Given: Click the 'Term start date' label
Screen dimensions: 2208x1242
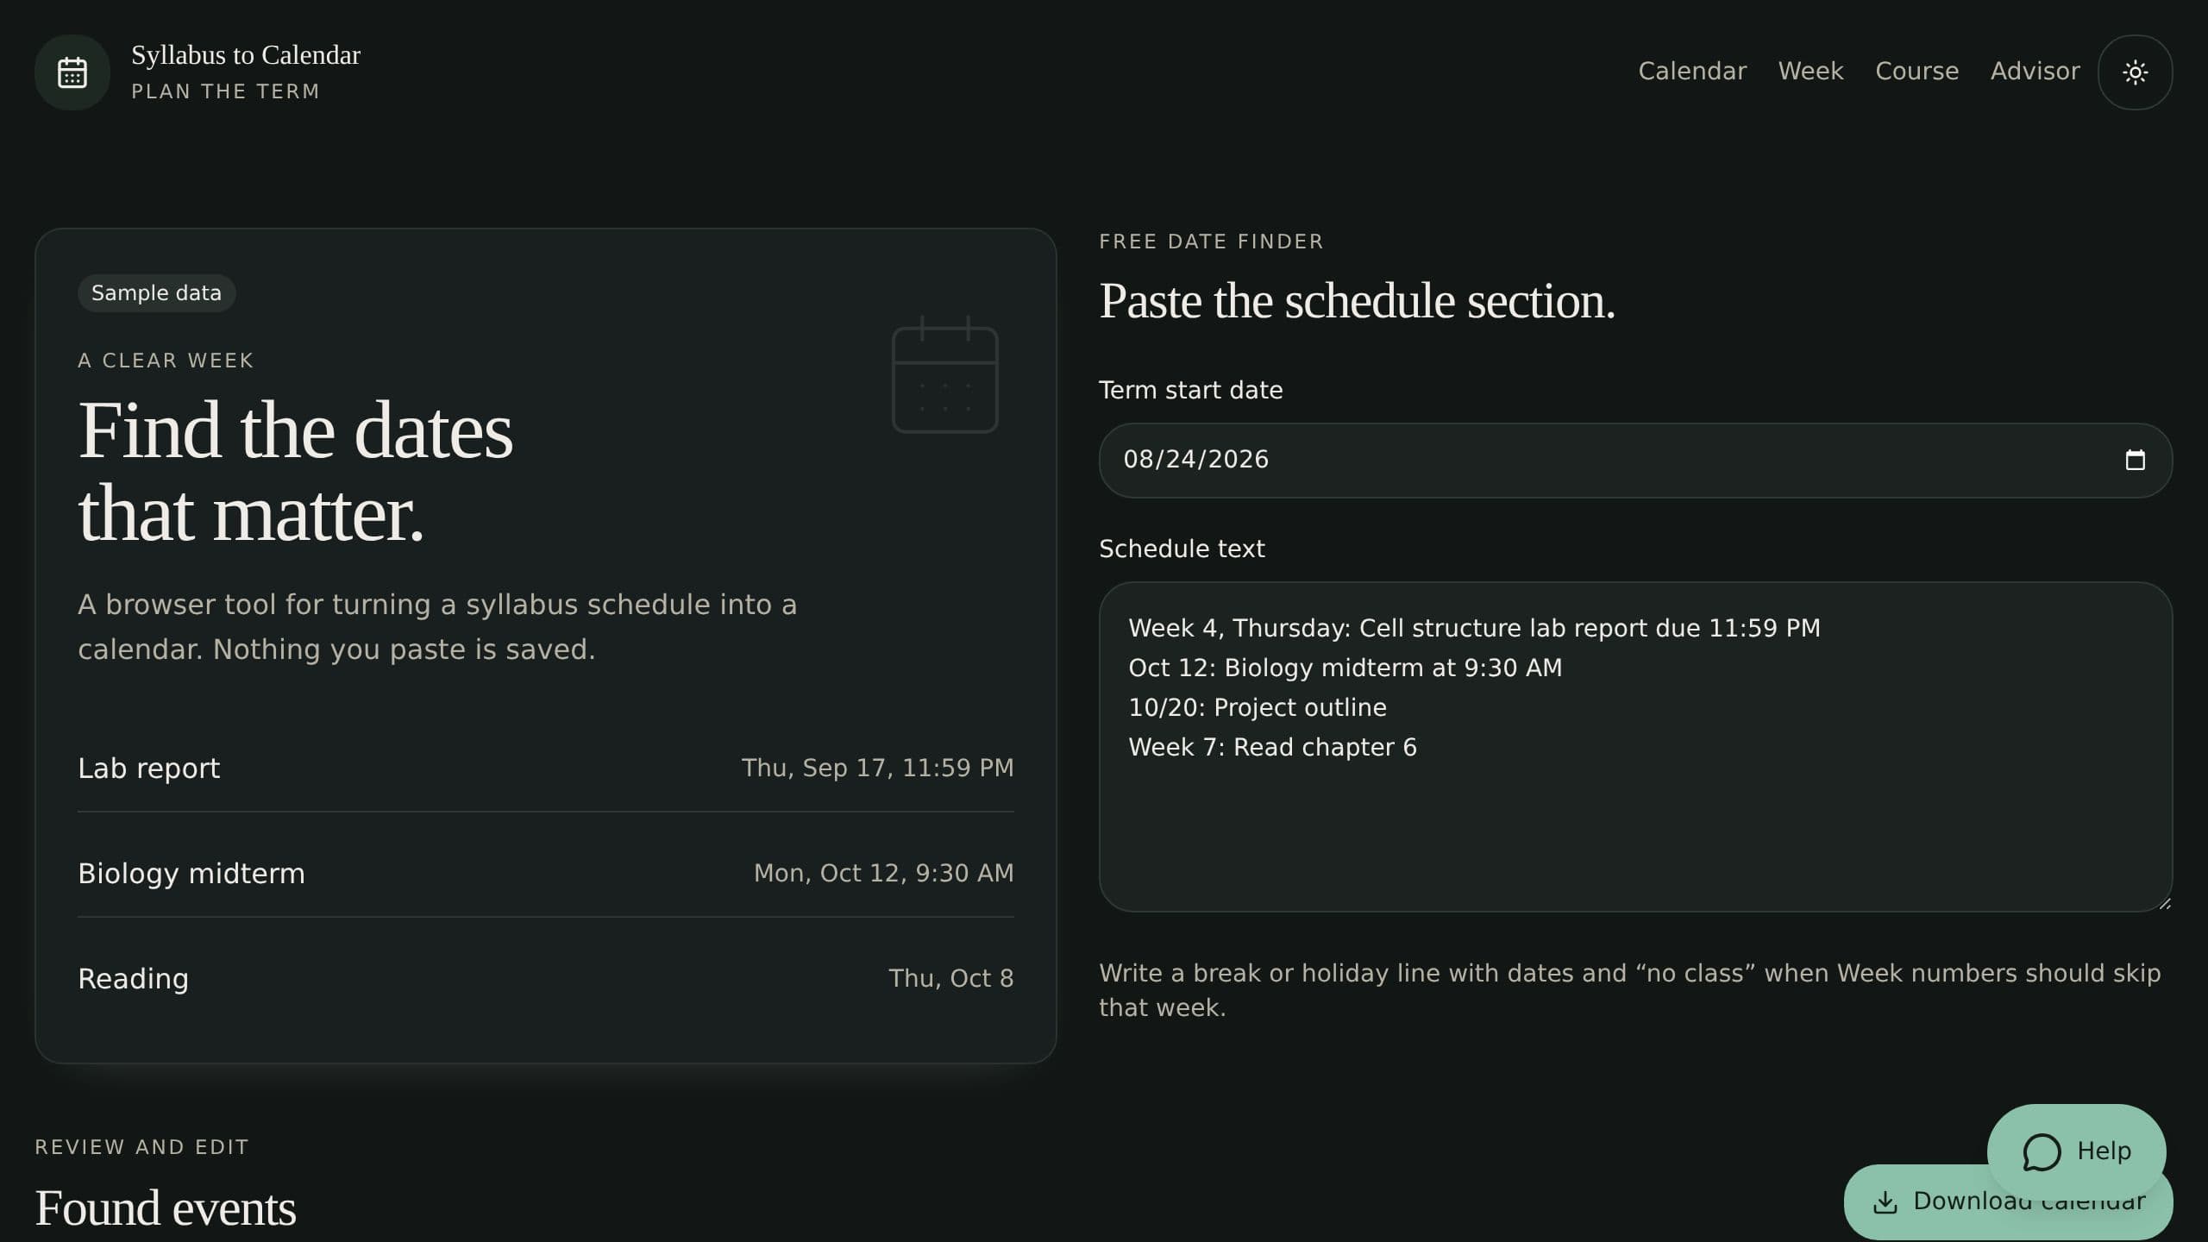Looking at the screenshot, I should coord(1190,390).
